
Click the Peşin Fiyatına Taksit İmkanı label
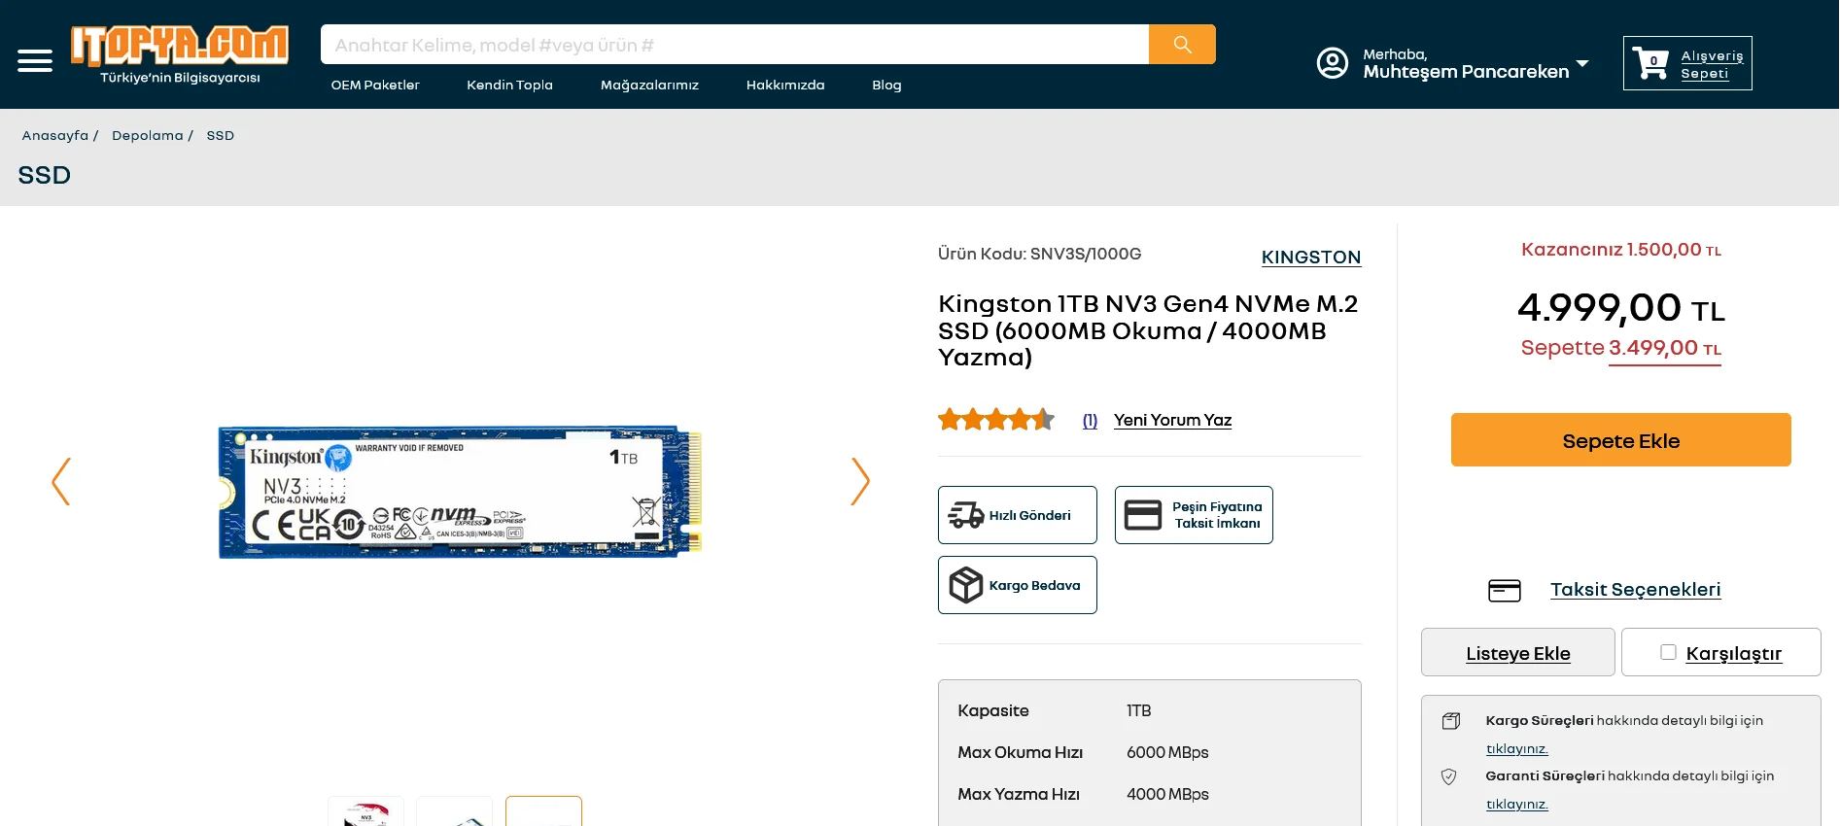coord(1217,515)
